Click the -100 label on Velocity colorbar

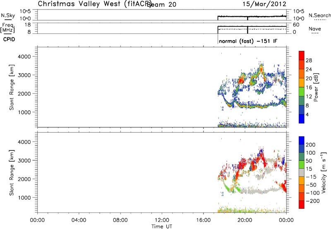(312, 193)
